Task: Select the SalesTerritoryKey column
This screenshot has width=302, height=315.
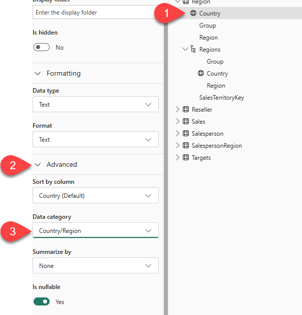Action: [x=221, y=98]
